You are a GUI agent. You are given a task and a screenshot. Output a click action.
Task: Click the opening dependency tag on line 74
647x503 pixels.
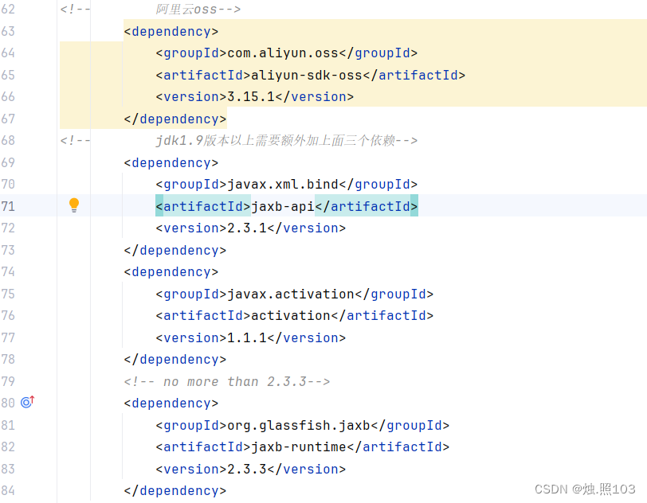[171, 272]
